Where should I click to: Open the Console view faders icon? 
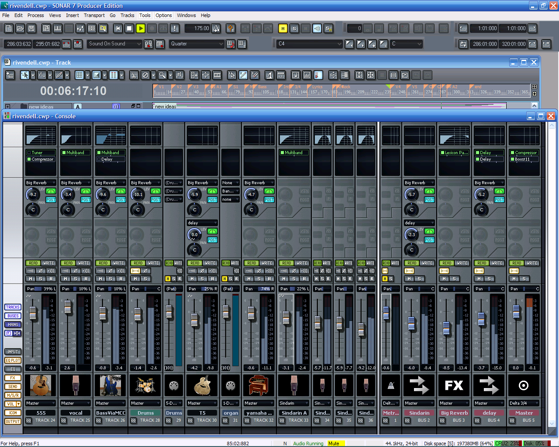[80, 28]
